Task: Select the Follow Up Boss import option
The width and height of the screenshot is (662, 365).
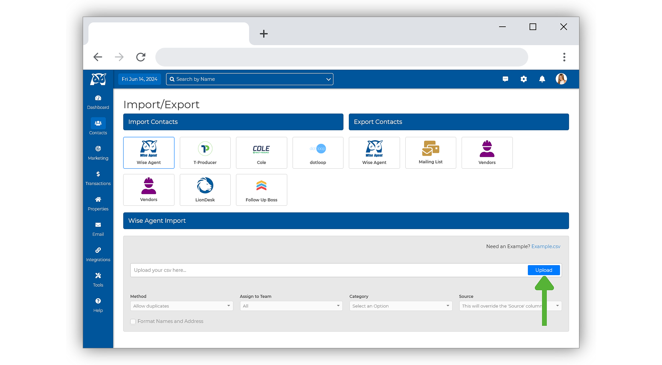Action: pos(261,190)
